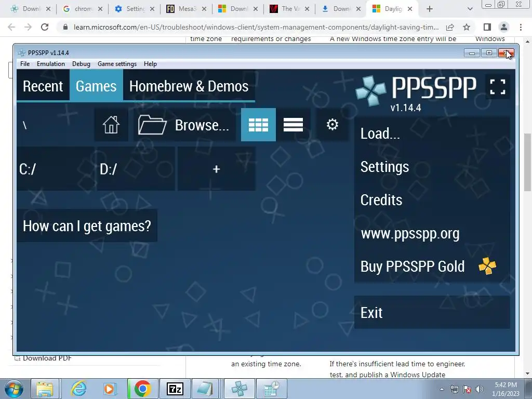The width and height of the screenshot is (532, 399).
Task: Open the game browser gear settings
Action: click(x=332, y=125)
